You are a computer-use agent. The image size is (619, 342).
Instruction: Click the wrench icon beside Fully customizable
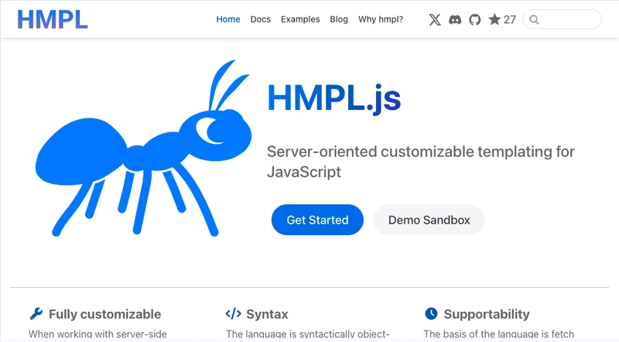coord(36,313)
